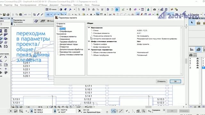Click the Save floppy disk icon
Viewport: 205px width, 115px height.
click(x=4, y=14)
